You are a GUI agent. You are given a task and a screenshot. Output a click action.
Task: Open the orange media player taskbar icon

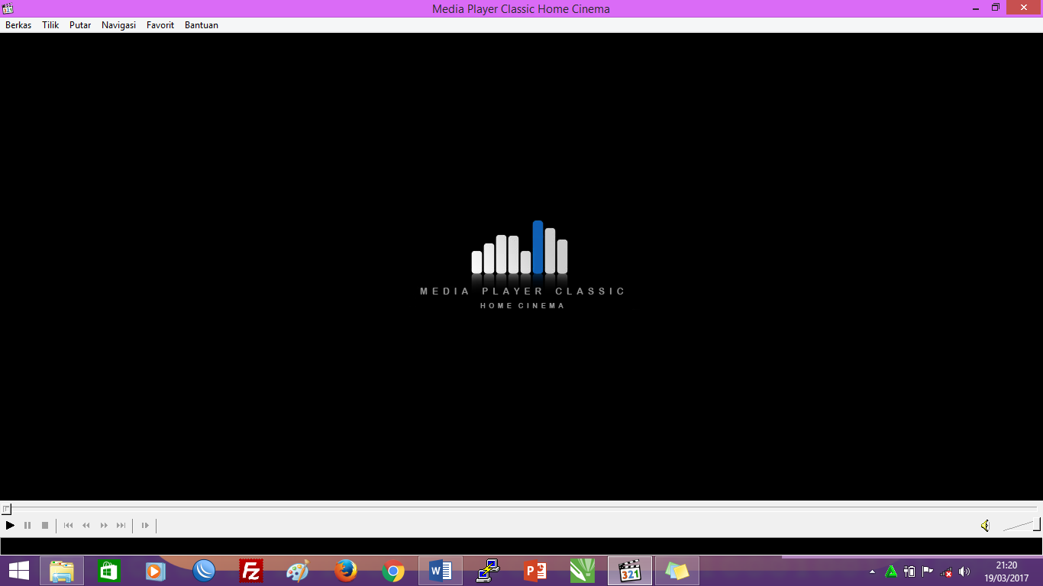coord(156,571)
